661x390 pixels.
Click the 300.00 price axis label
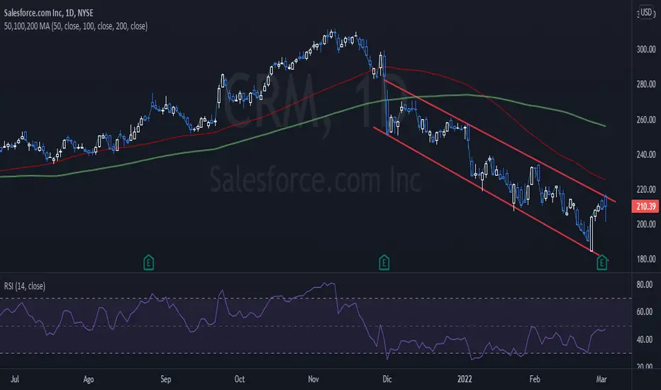point(646,50)
